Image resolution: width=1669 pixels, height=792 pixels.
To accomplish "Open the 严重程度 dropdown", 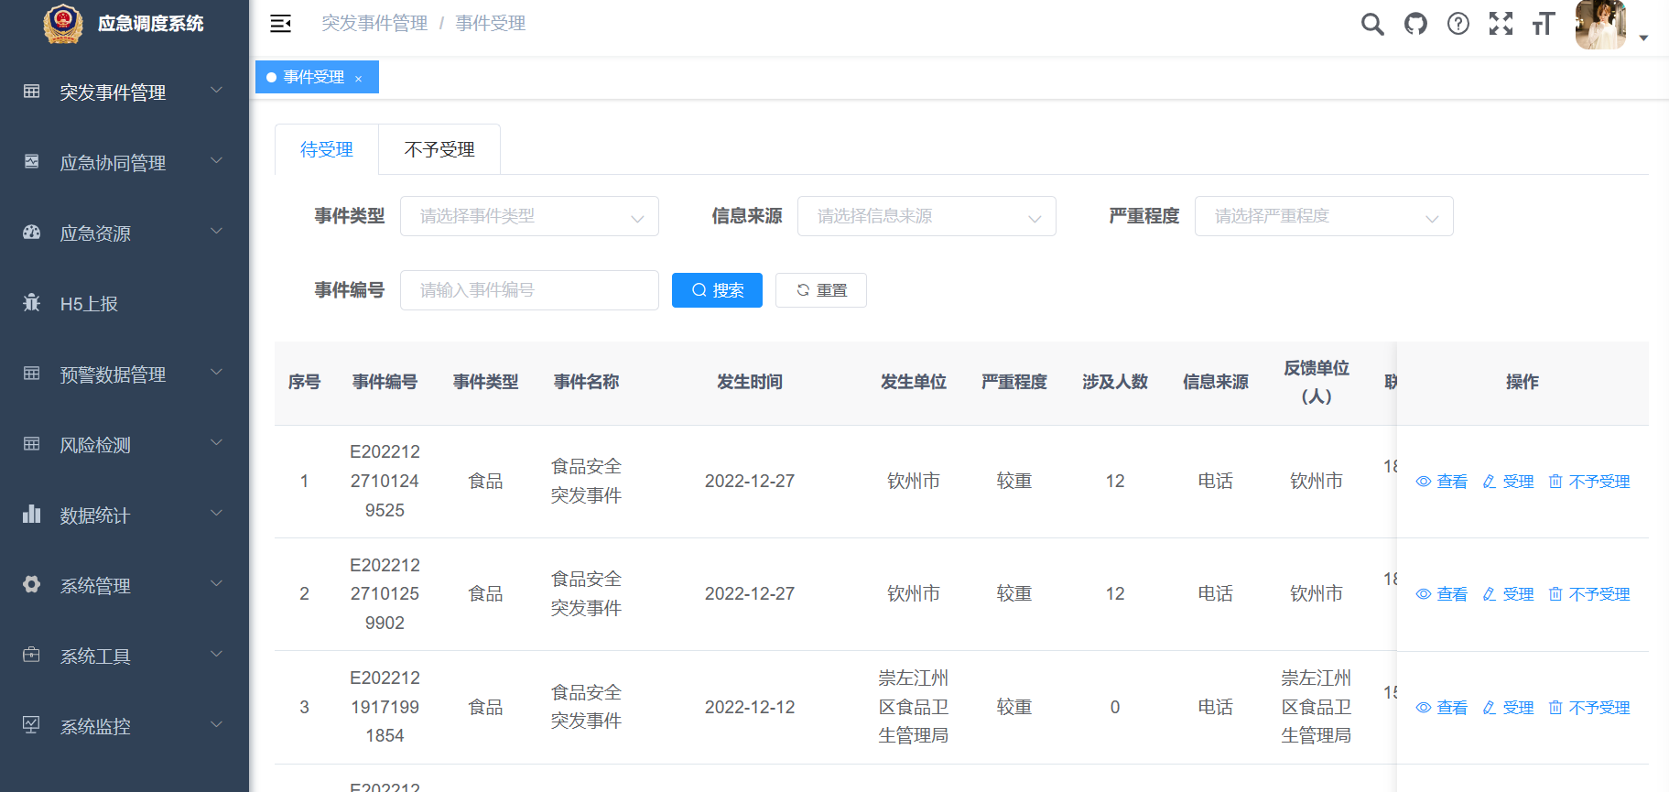I will (1324, 216).
